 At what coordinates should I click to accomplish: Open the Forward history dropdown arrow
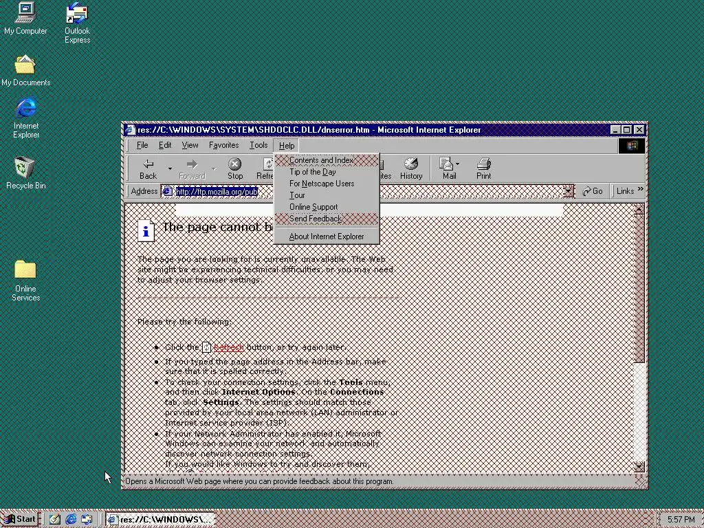click(214, 169)
